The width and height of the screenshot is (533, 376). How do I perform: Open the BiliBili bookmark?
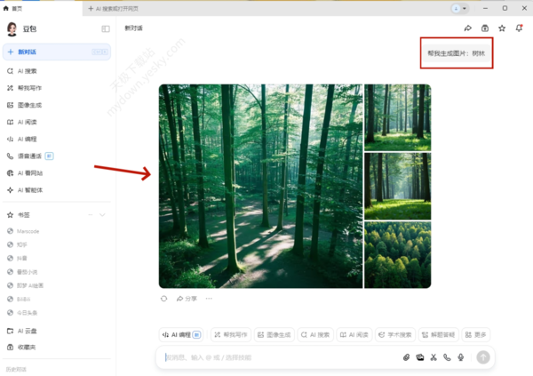coord(19,299)
